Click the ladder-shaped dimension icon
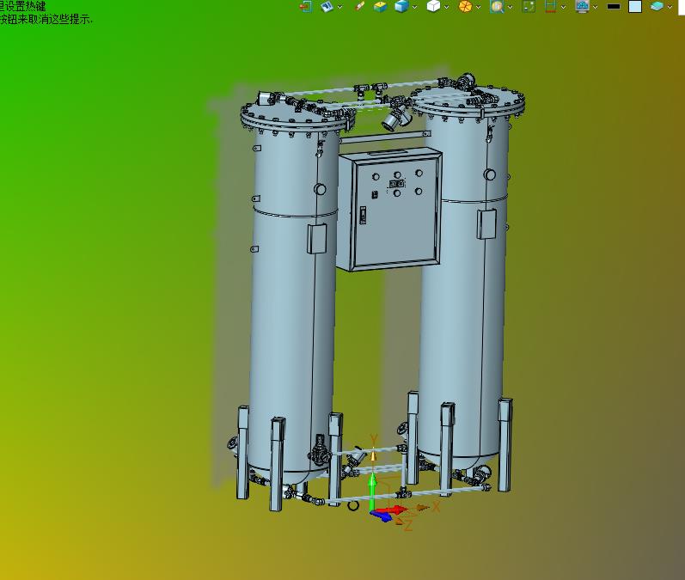This screenshot has height=580, width=685. click(550, 7)
